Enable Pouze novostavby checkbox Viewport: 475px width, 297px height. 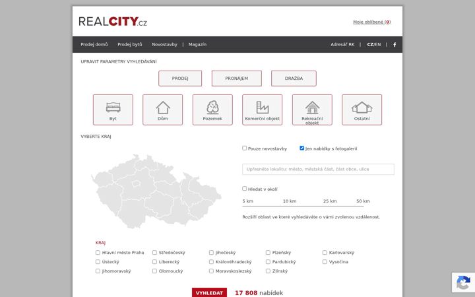coord(245,148)
